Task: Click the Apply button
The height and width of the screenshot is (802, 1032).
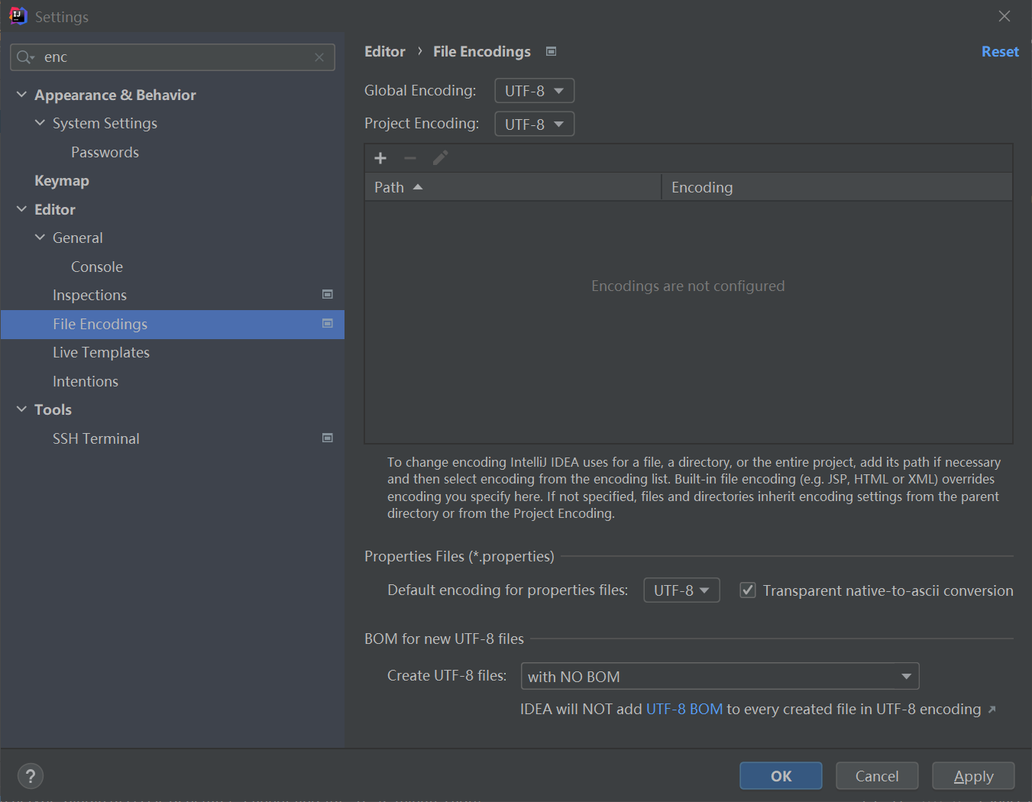Action: click(x=973, y=776)
